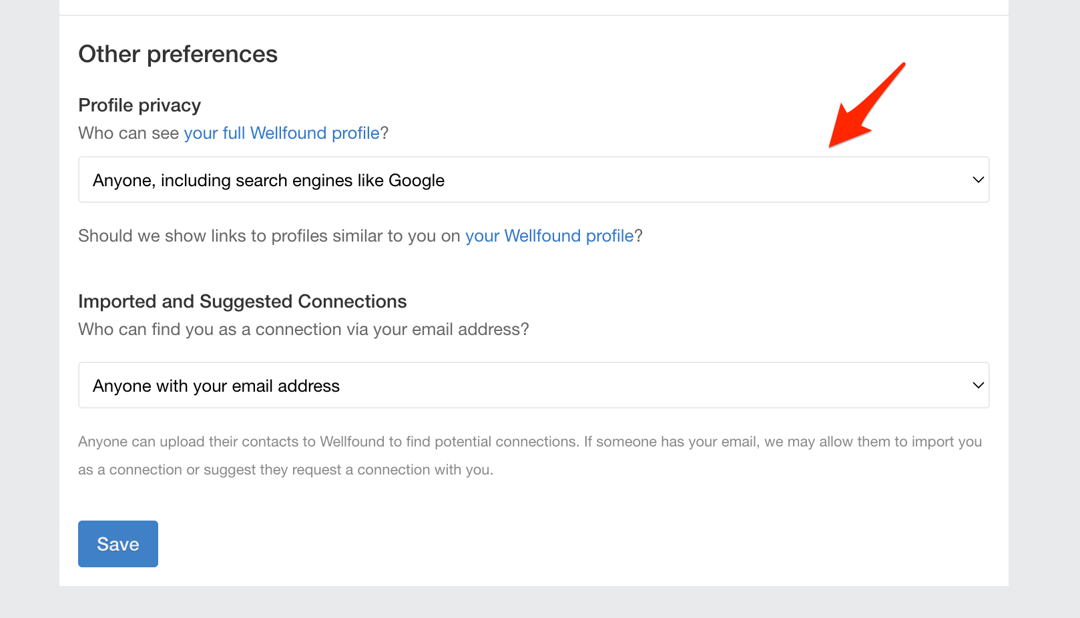This screenshot has width=1080, height=618.
Task: Open the Profile privacy visibility dropdown
Action: pyautogui.click(x=533, y=180)
